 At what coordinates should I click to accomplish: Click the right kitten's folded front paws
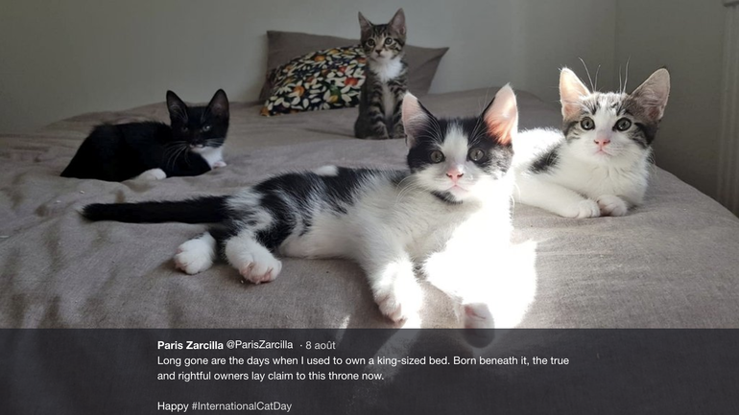point(599,206)
